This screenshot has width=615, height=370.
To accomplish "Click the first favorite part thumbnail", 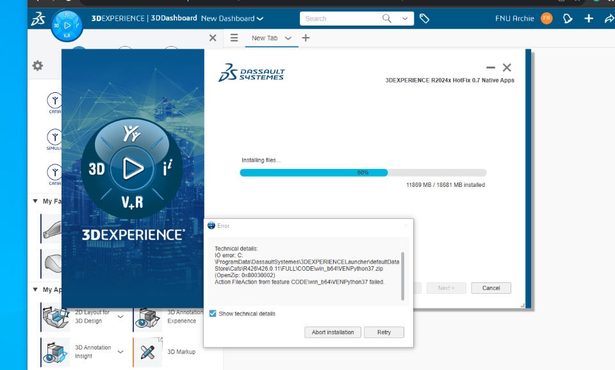I will coord(52,229).
